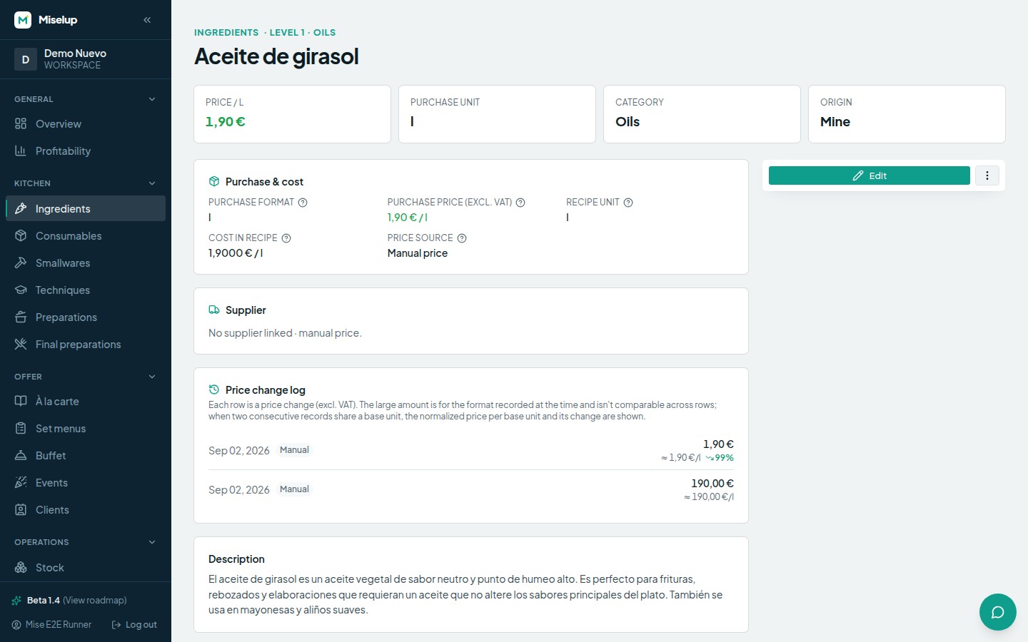
Task: Click the Techniques graduation cap icon
Action: coord(21,290)
